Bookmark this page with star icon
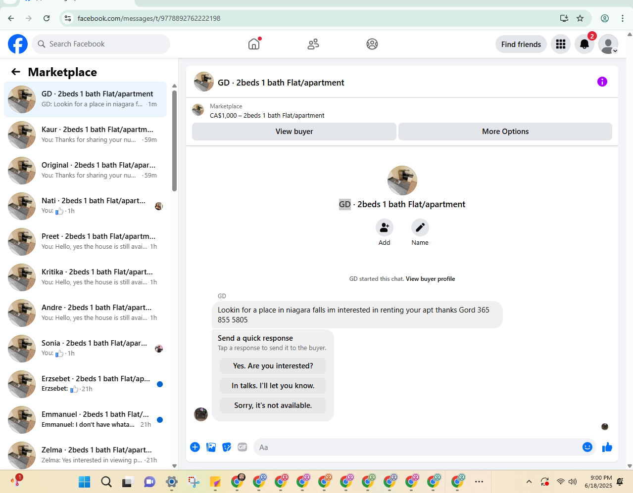 pyautogui.click(x=580, y=18)
